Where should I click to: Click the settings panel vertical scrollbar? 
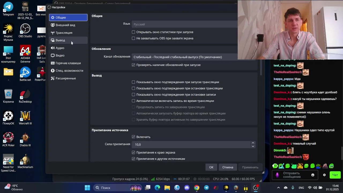[261, 67]
